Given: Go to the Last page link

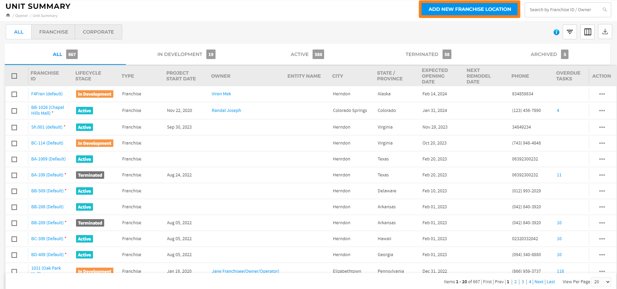Looking at the screenshot, I should click(x=551, y=282).
